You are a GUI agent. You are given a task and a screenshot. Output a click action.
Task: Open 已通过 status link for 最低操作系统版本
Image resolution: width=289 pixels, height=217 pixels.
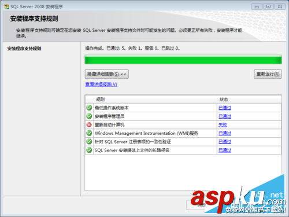pos(225,108)
